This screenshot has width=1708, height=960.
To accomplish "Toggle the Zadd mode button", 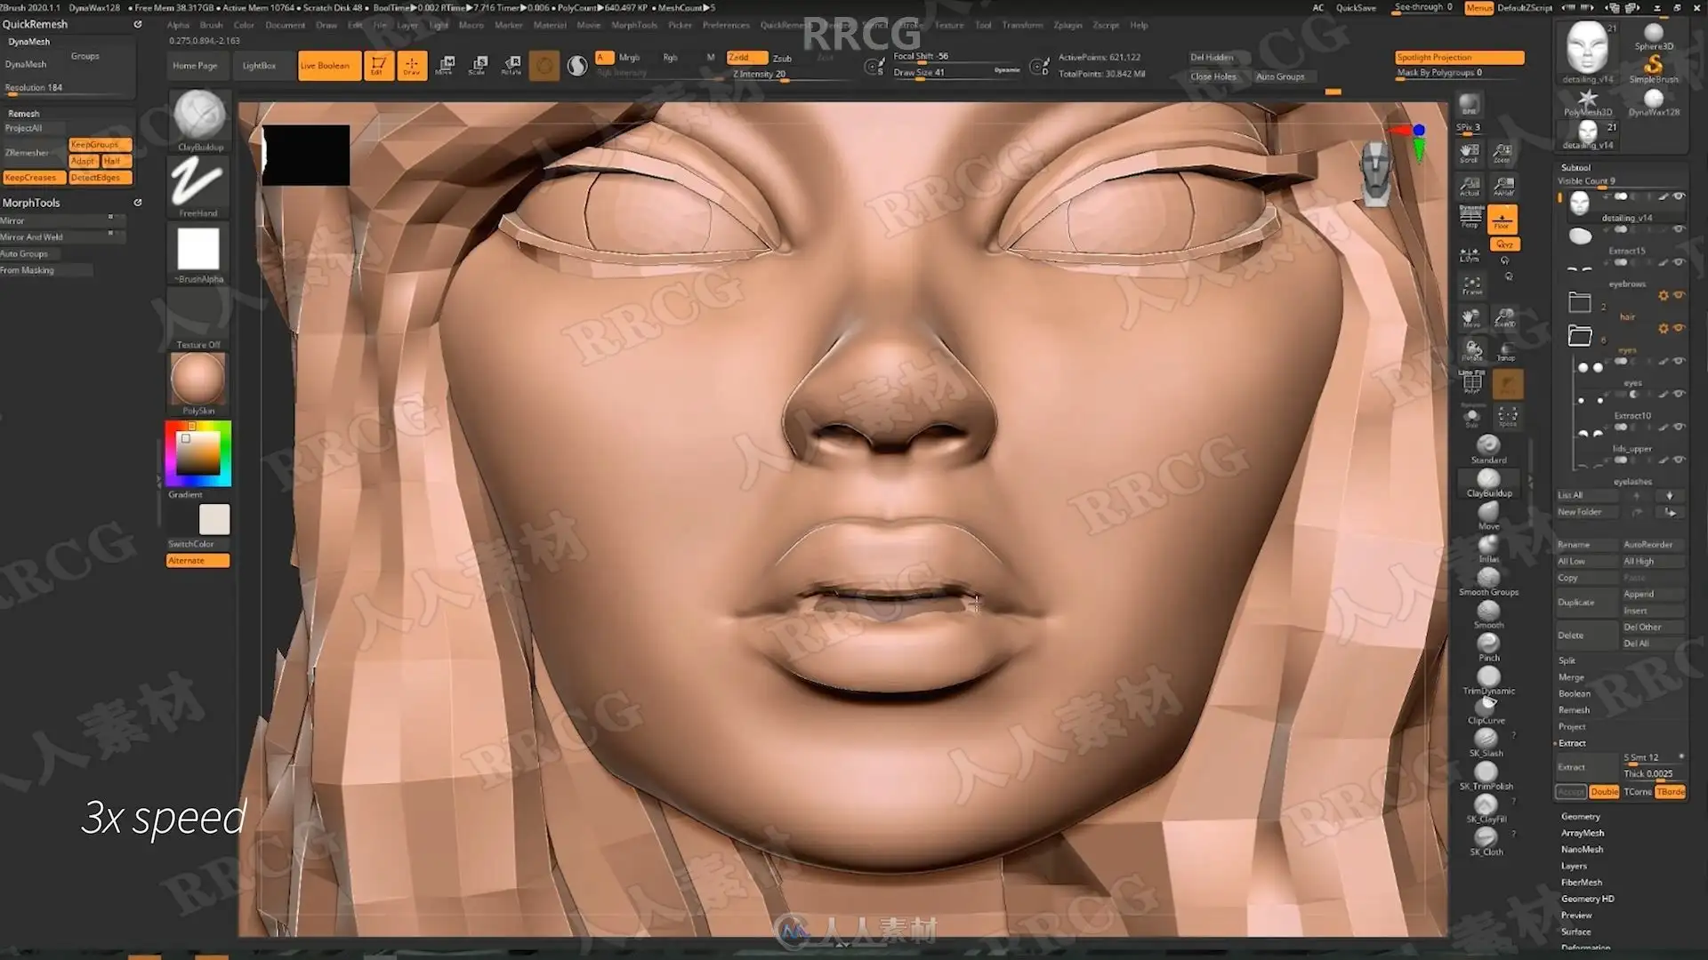I will click(x=745, y=58).
